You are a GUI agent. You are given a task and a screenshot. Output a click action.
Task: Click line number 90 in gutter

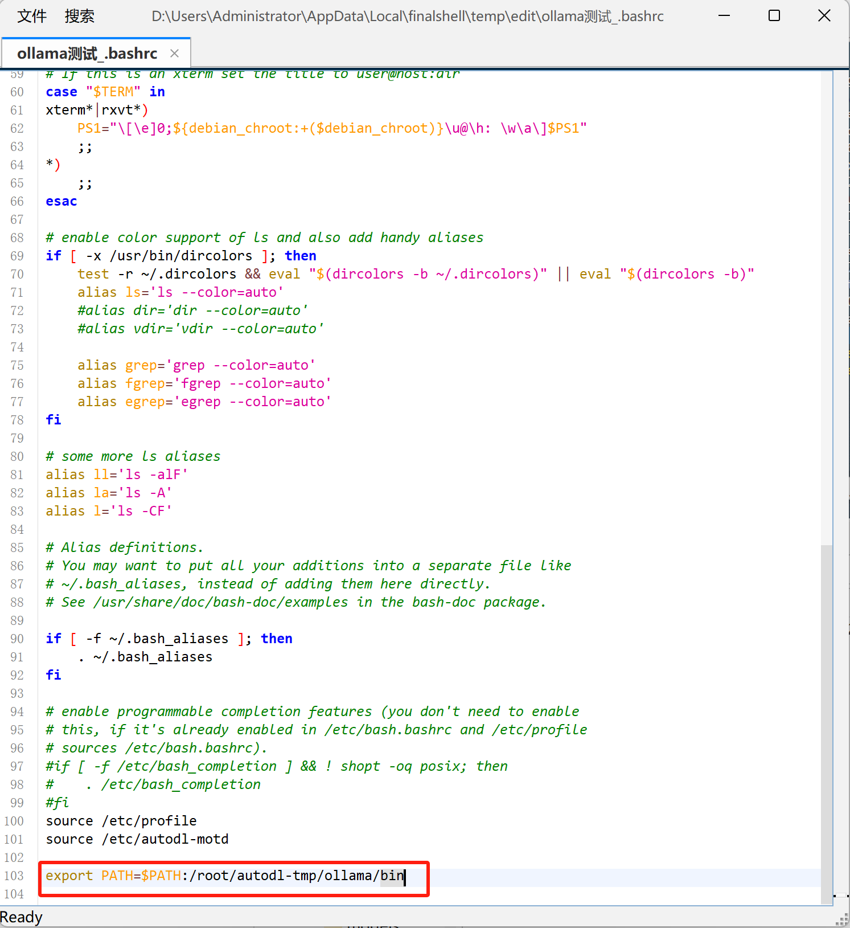pyautogui.click(x=17, y=639)
